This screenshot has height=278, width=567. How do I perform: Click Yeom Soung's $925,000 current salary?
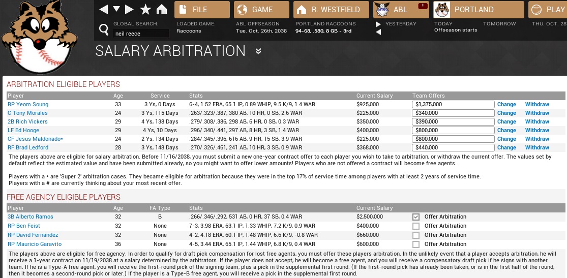click(x=368, y=104)
